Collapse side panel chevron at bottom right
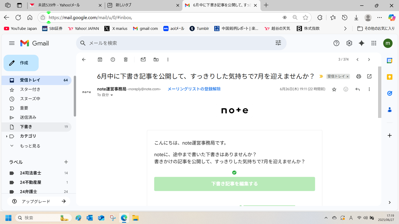 [389, 202]
